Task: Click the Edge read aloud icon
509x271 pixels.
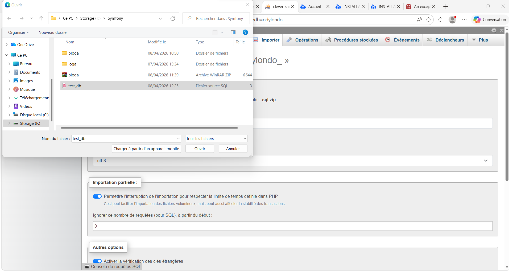Action: click(x=419, y=20)
